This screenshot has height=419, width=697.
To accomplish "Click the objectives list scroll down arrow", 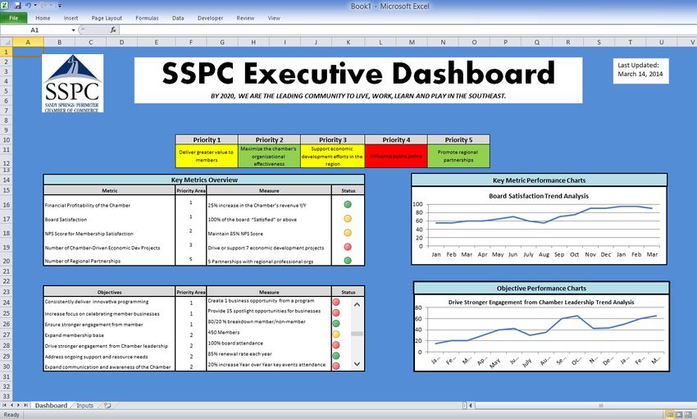I will [x=357, y=364].
